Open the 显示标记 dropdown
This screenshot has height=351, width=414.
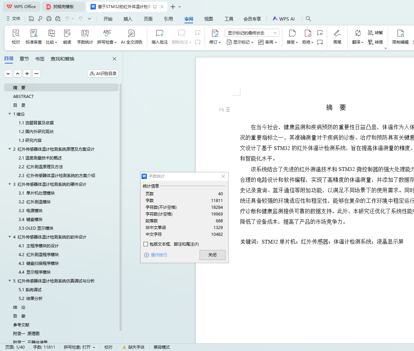[x=240, y=42]
